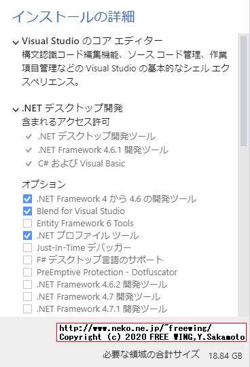Collapse the Visual Studio のコア エディター section
Image resolution: width=250 pixels, height=367 pixels.
pos(16,42)
